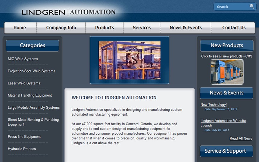
Task: Select Large Module Assembly Systems category
Action: [34, 107]
